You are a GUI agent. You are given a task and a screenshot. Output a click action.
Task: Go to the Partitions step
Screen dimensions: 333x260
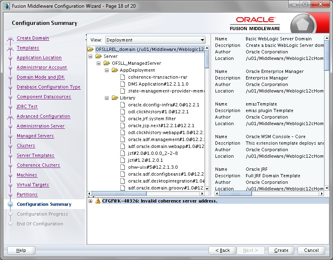point(27,194)
